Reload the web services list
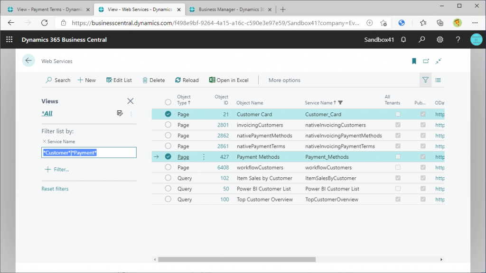 [187, 80]
